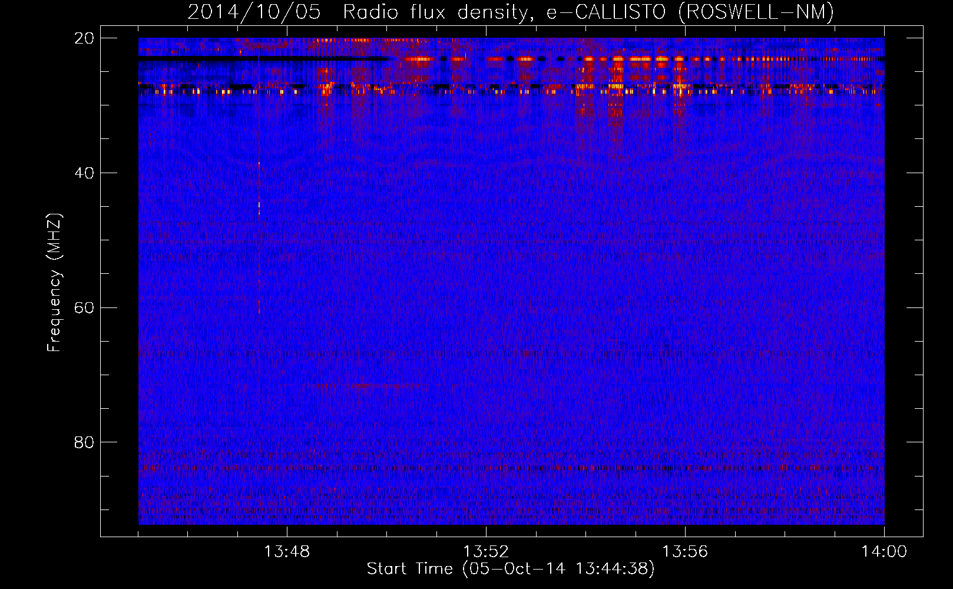Click the '13:56' time tick label
This screenshot has width=953, height=589.
click(685, 552)
